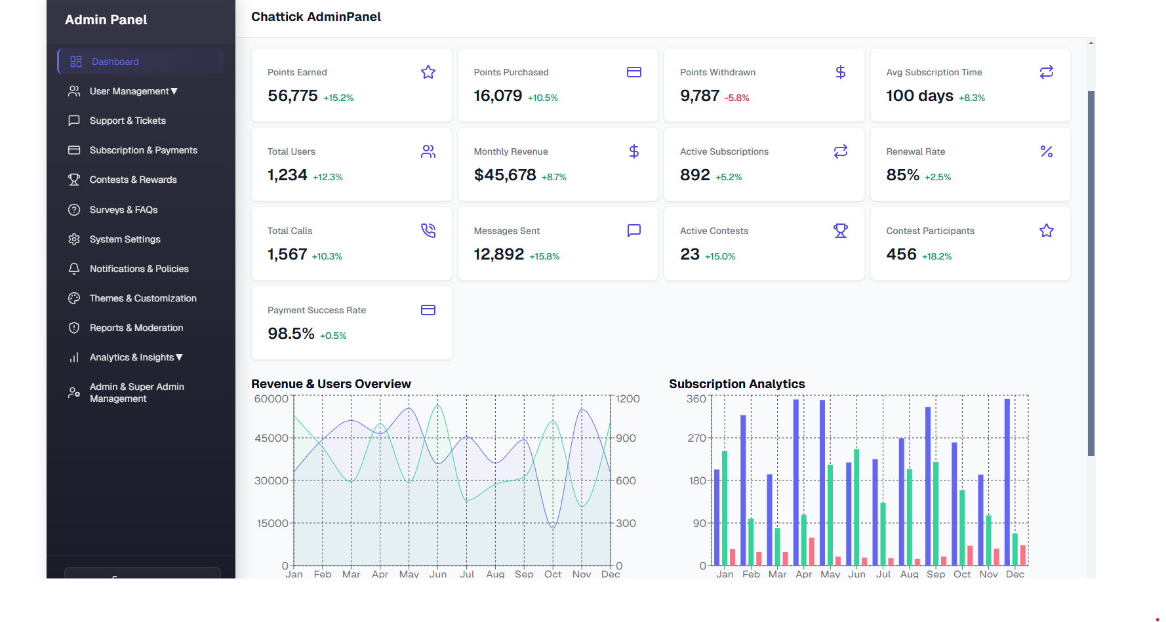Viewport: 1166px width, 622px height.
Task: Collapse the Admin Panel sidebar
Action: point(142,577)
